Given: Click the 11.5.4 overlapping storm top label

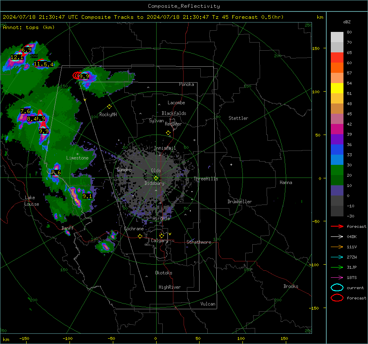Looking at the screenshot, I should point(44,64).
